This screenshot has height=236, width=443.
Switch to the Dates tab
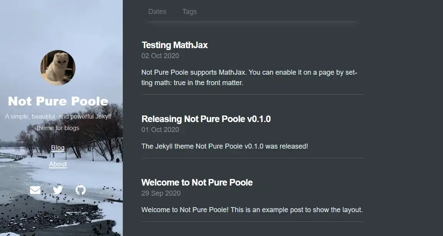157,12
